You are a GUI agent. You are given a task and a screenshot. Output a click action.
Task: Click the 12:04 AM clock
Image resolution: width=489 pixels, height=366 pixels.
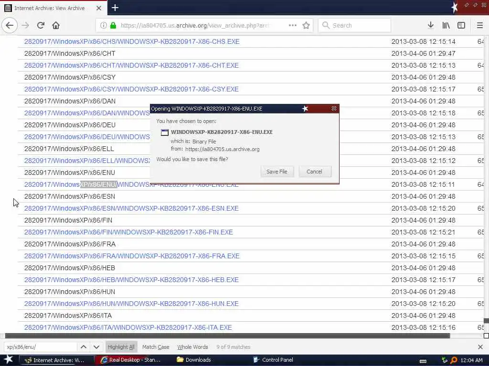[471, 360]
